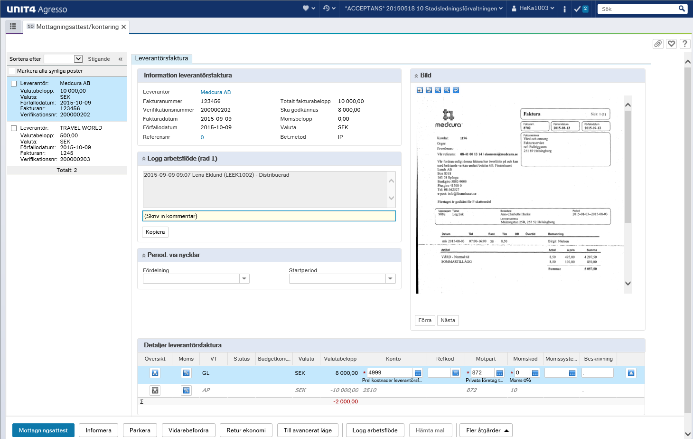Click the paperclip attachments icon

[658, 44]
